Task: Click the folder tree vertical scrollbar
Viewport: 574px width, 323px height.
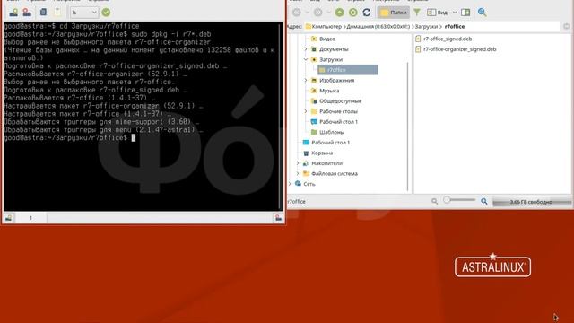Action: click(407, 127)
